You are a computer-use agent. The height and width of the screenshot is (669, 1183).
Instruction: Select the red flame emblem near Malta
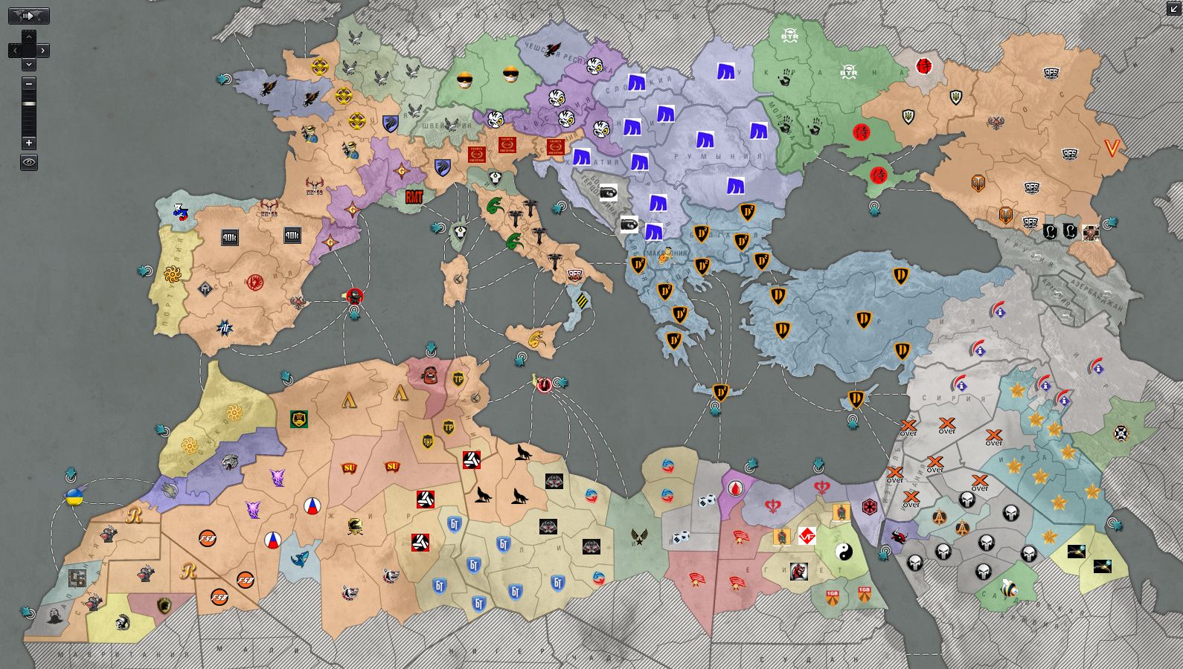coord(544,384)
